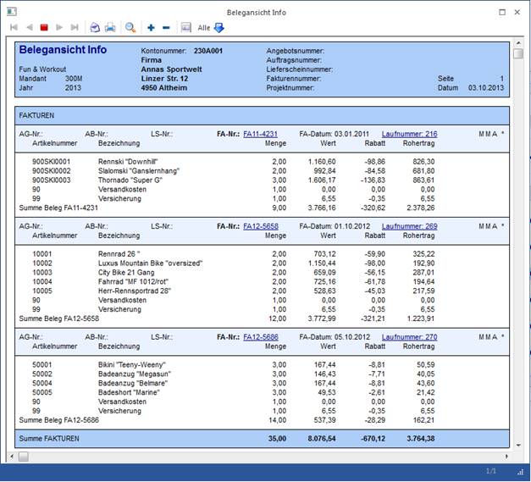Click the vertical scrollbar up arrow

[x=518, y=42]
